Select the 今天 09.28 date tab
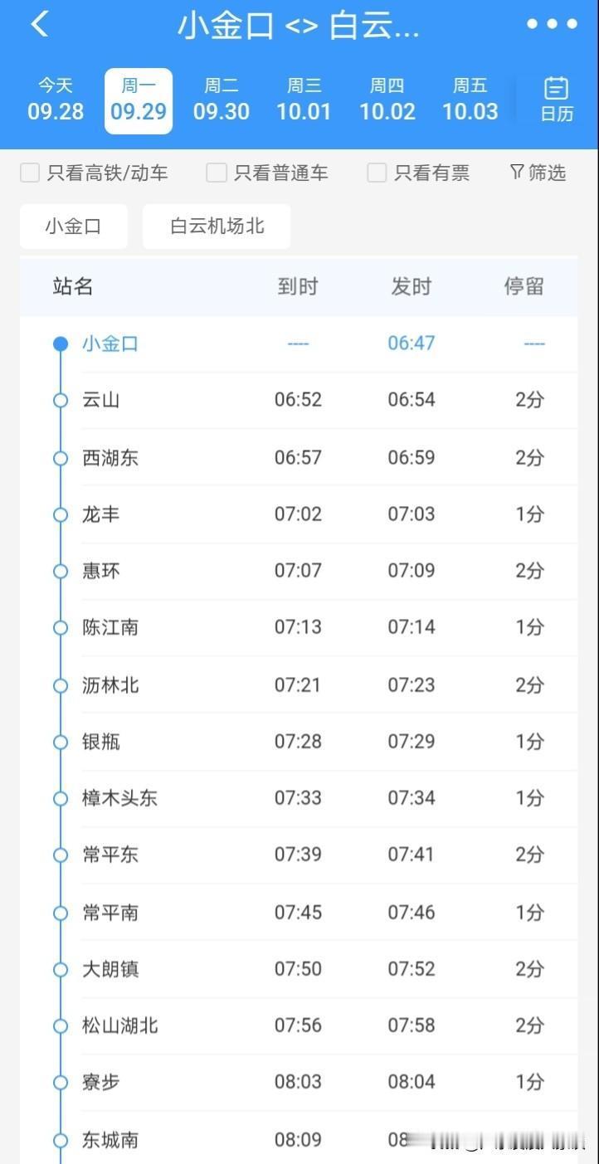599x1164 pixels. click(x=56, y=100)
